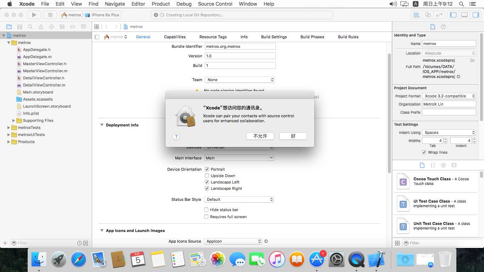The height and width of the screenshot is (272, 484).
Task: Open the Project navigator folder icon
Action: [x=9, y=27]
